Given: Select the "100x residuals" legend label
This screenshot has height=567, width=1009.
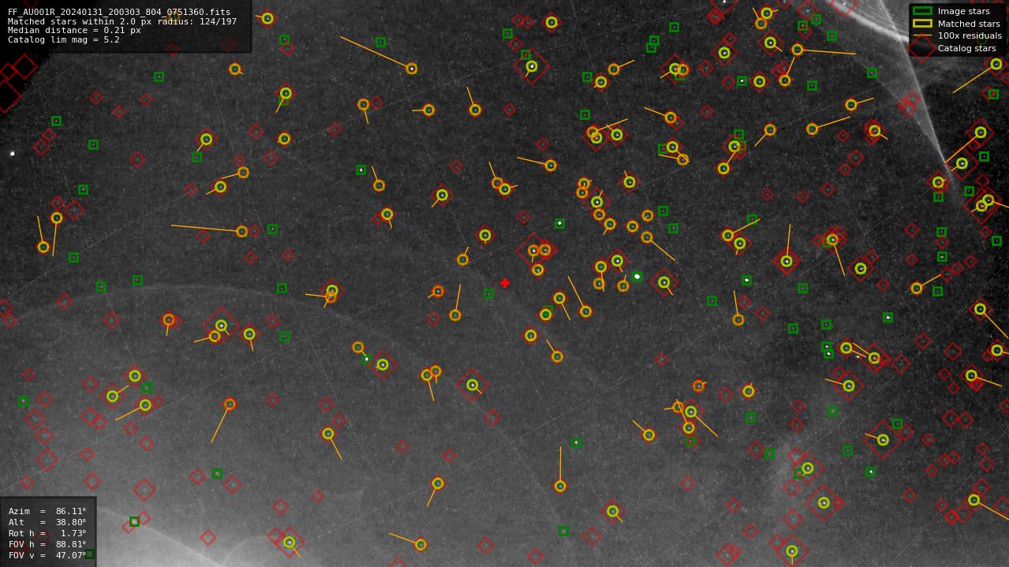Looking at the screenshot, I should [x=970, y=35].
